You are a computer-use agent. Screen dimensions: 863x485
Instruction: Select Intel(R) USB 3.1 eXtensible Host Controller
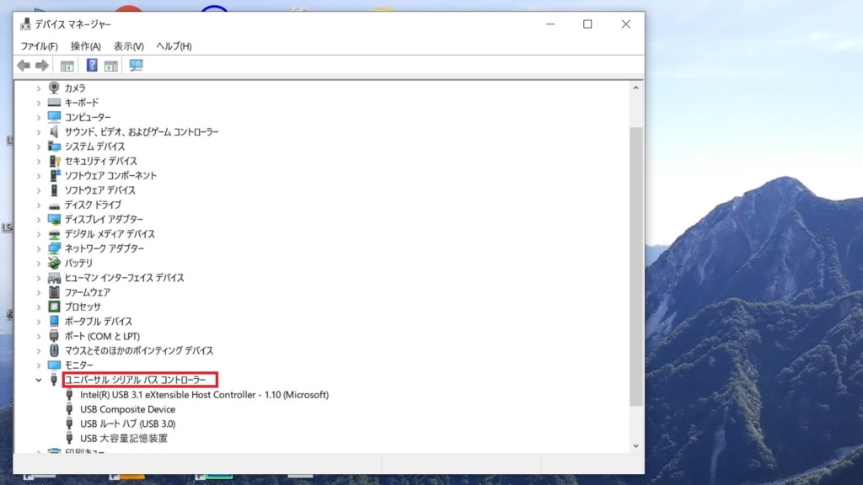point(204,395)
